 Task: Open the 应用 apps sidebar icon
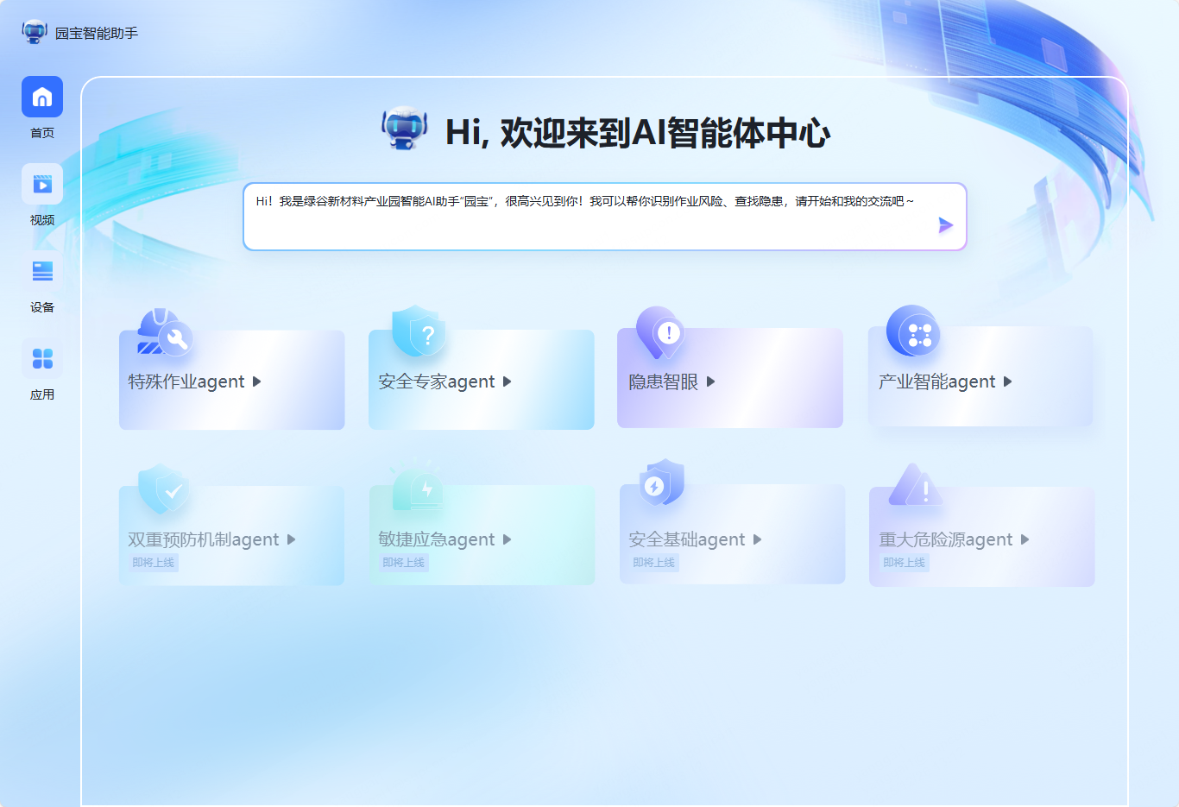coord(42,358)
